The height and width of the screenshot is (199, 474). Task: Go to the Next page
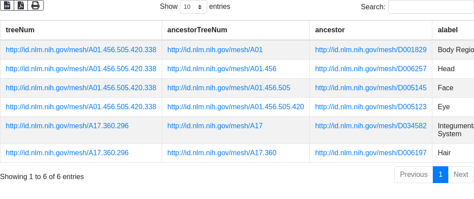point(461,175)
